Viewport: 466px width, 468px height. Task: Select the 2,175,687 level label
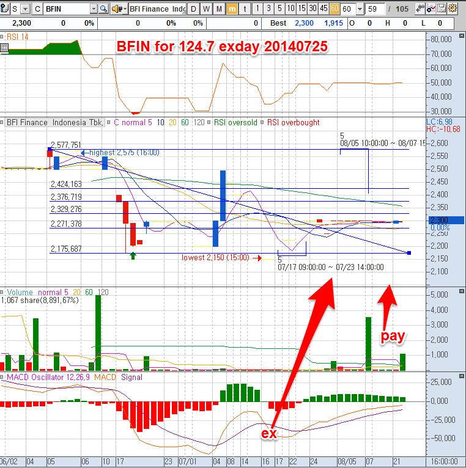(66, 249)
